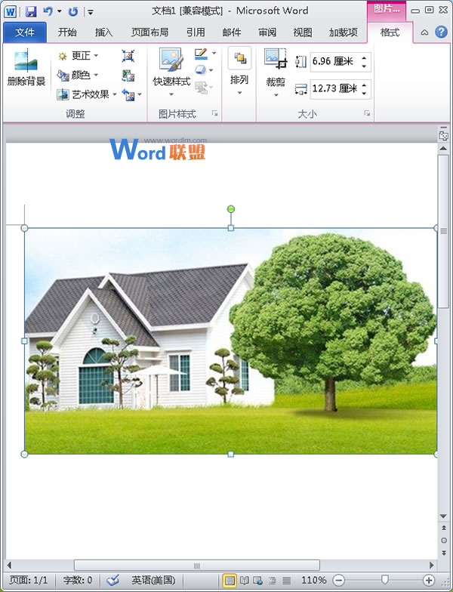Expand the Crop (裁剪) dropdown arrow
Image resolution: width=453 pixels, height=592 pixels.
point(276,95)
